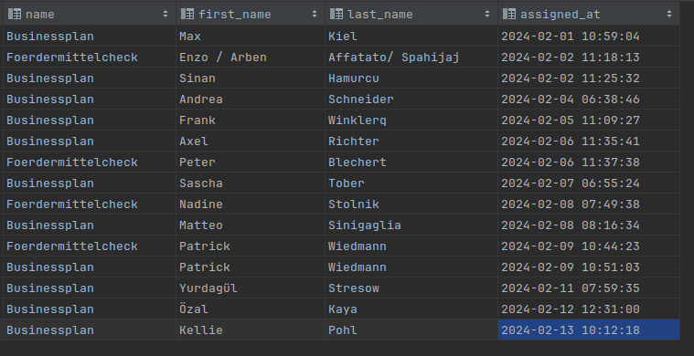This screenshot has width=694, height=356.
Task: Select the Foerdermittelcheck cell in Peter's row
Action: click(90, 162)
